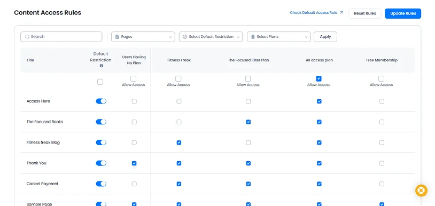Uncheck Fitness freak Blog under Fitness Freak
The width and height of the screenshot is (435, 206).
[179, 142]
